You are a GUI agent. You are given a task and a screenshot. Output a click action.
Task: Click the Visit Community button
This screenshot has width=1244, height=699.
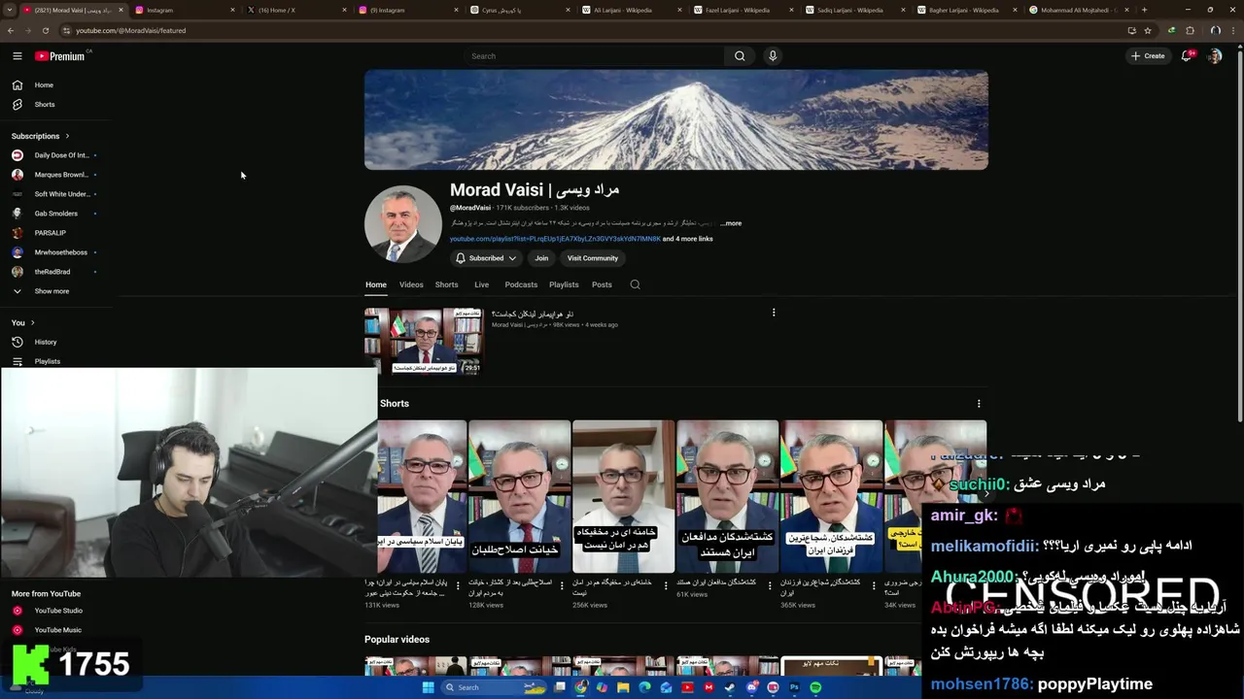click(593, 258)
